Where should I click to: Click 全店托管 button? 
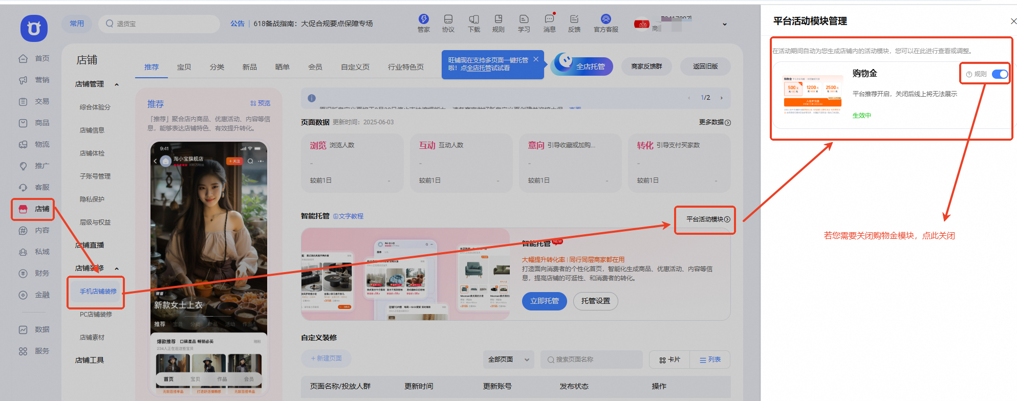(582, 66)
